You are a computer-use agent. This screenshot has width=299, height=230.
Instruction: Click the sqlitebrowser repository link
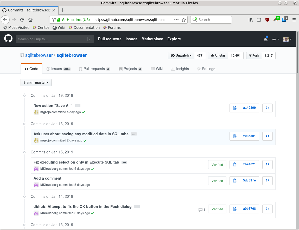coord(72,55)
